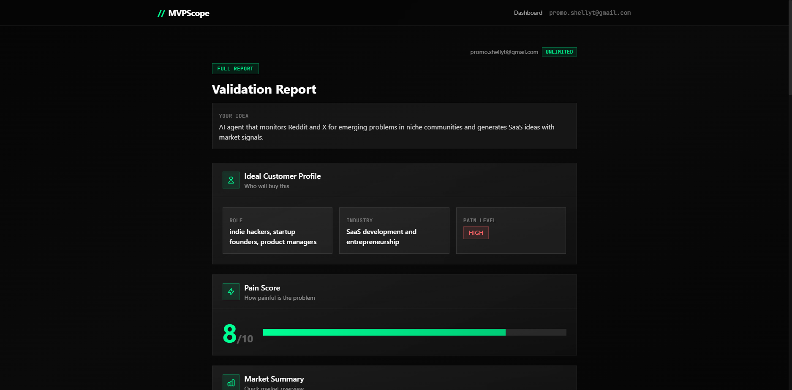Toggle the UNLIMITED account status indicator
The height and width of the screenshot is (390, 792).
559,52
